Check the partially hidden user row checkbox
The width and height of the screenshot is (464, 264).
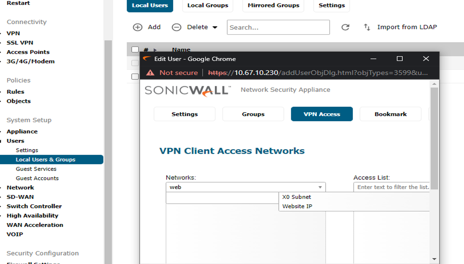pyautogui.click(x=135, y=76)
